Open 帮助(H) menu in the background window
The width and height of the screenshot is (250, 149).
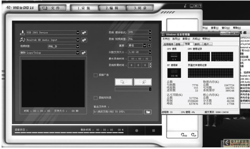(237, 28)
